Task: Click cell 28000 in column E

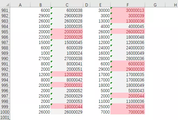Action: (100, 59)
